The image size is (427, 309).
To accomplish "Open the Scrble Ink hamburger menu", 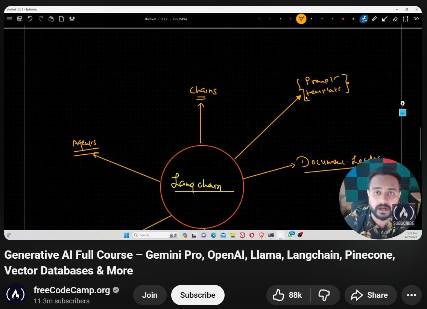I will coord(9,19).
